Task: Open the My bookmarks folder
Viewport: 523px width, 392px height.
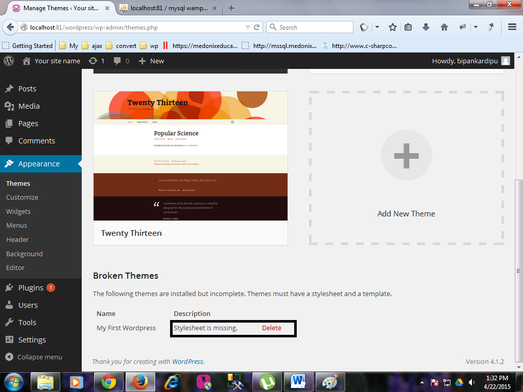Action: tap(69, 45)
